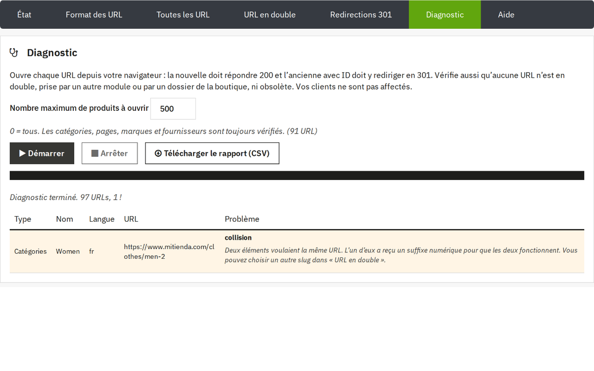Open the Aide tab
The width and height of the screenshot is (594, 371).
pyautogui.click(x=506, y=14)
